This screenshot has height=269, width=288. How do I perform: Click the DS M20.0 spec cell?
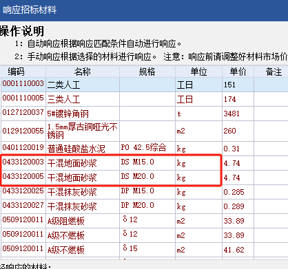[x=147, y=177]
